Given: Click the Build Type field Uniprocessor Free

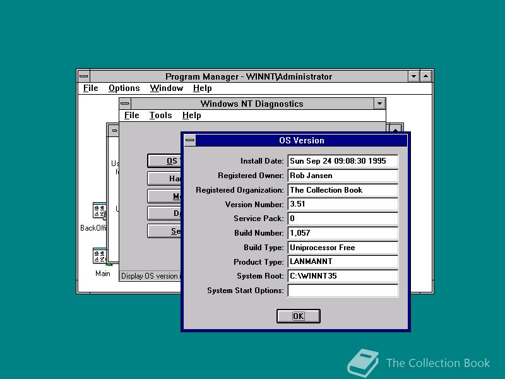Looking at the screenshot, I should click(x=343, y=247).
